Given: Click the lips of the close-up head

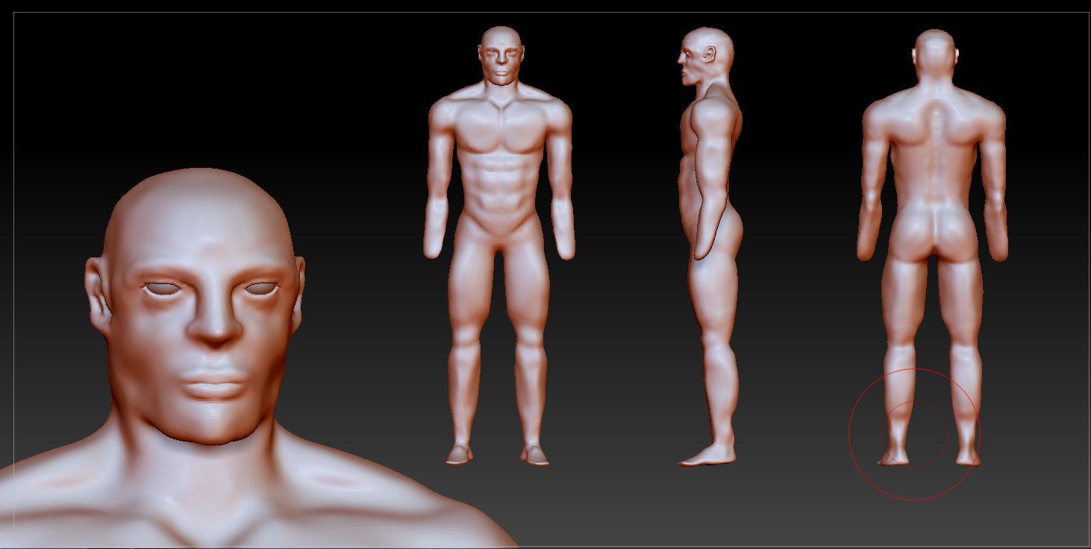Looking at the screenshot, I should [213, 381].
